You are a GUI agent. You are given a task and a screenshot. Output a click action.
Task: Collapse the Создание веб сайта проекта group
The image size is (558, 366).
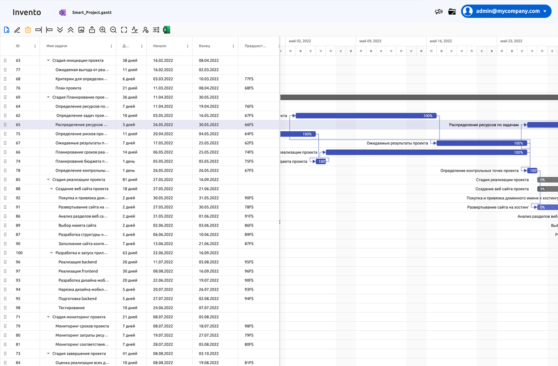(51, 188)
